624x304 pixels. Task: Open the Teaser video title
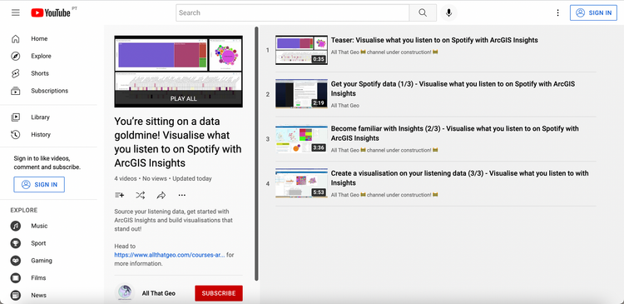tap(434, 40)
